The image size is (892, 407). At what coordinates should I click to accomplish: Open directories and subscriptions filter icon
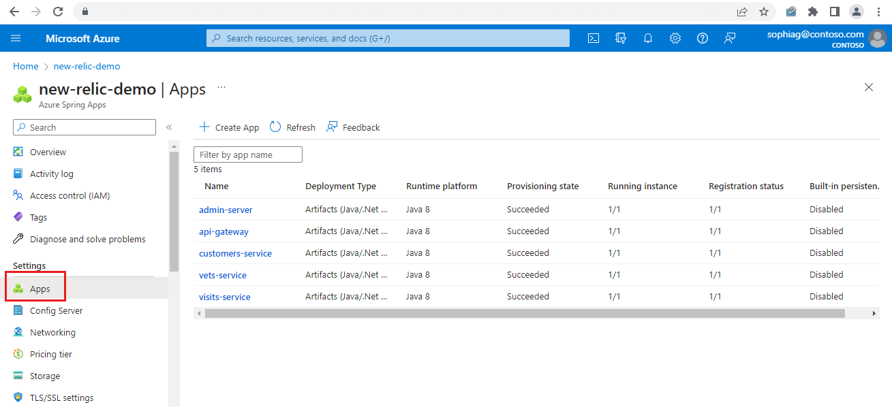621,38
